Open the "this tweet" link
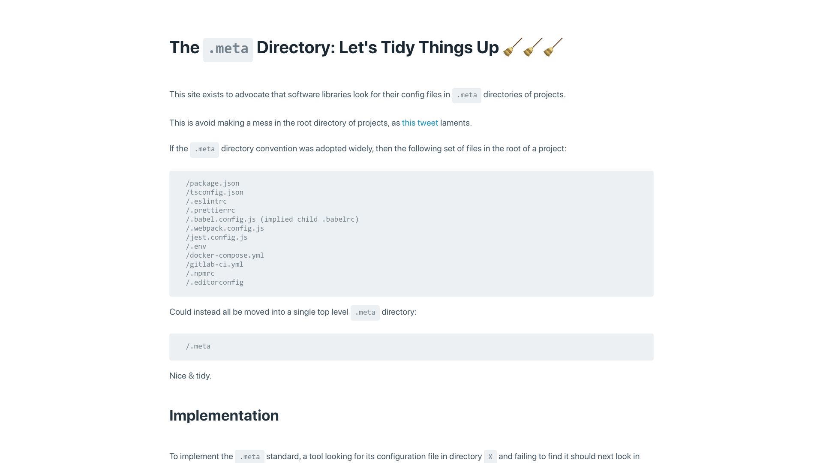 [x=420, y=123]
